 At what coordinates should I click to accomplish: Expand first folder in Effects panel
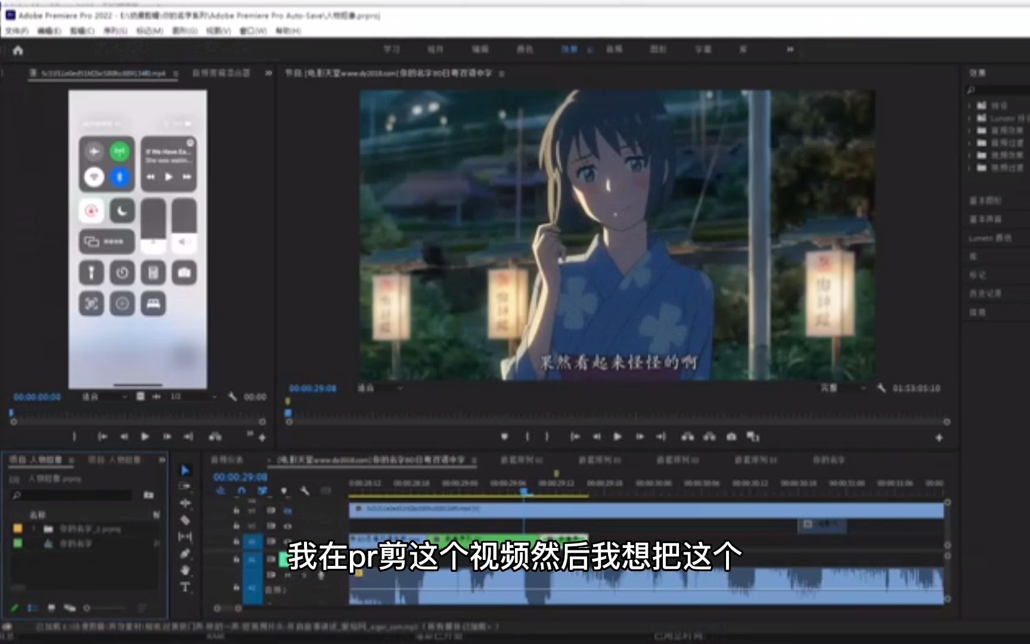pyautogui.click(x=970, y=106)
